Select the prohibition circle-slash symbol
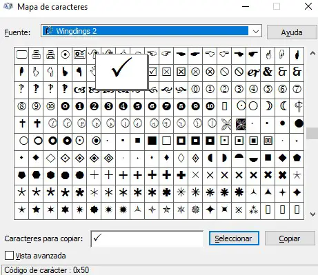This screenshot has width=318, height=275. pyautogui.click(x=224, y=72)
